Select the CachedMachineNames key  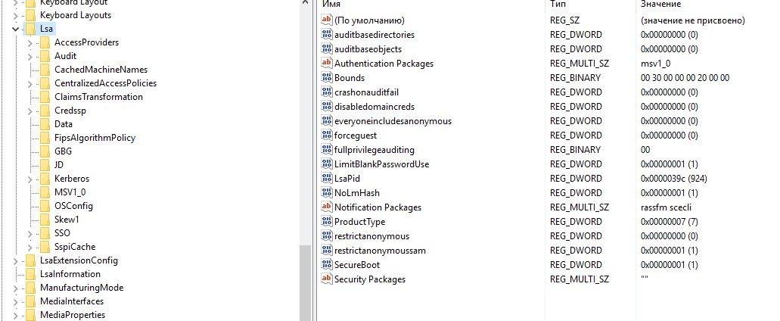coord(101,70)
